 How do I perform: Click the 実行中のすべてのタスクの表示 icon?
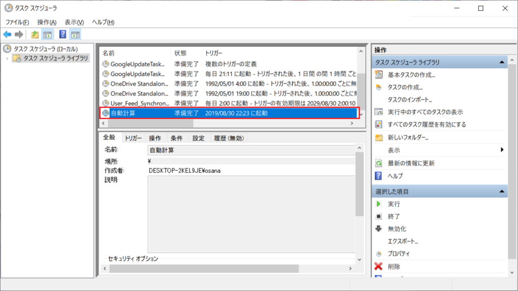(378, 112)
